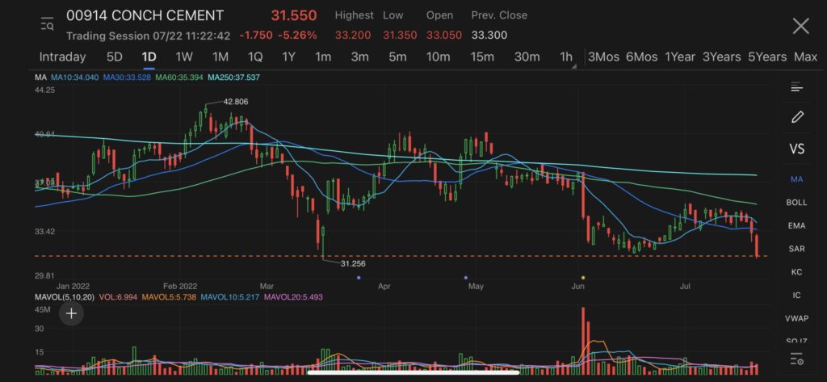Expand the 1h timeframe dropdown arrow
827x382 pixels.
574,66
